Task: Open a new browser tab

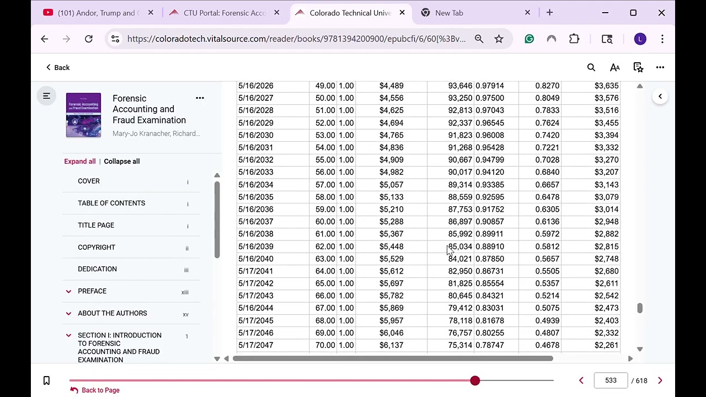Action: (x=549, y=13)
